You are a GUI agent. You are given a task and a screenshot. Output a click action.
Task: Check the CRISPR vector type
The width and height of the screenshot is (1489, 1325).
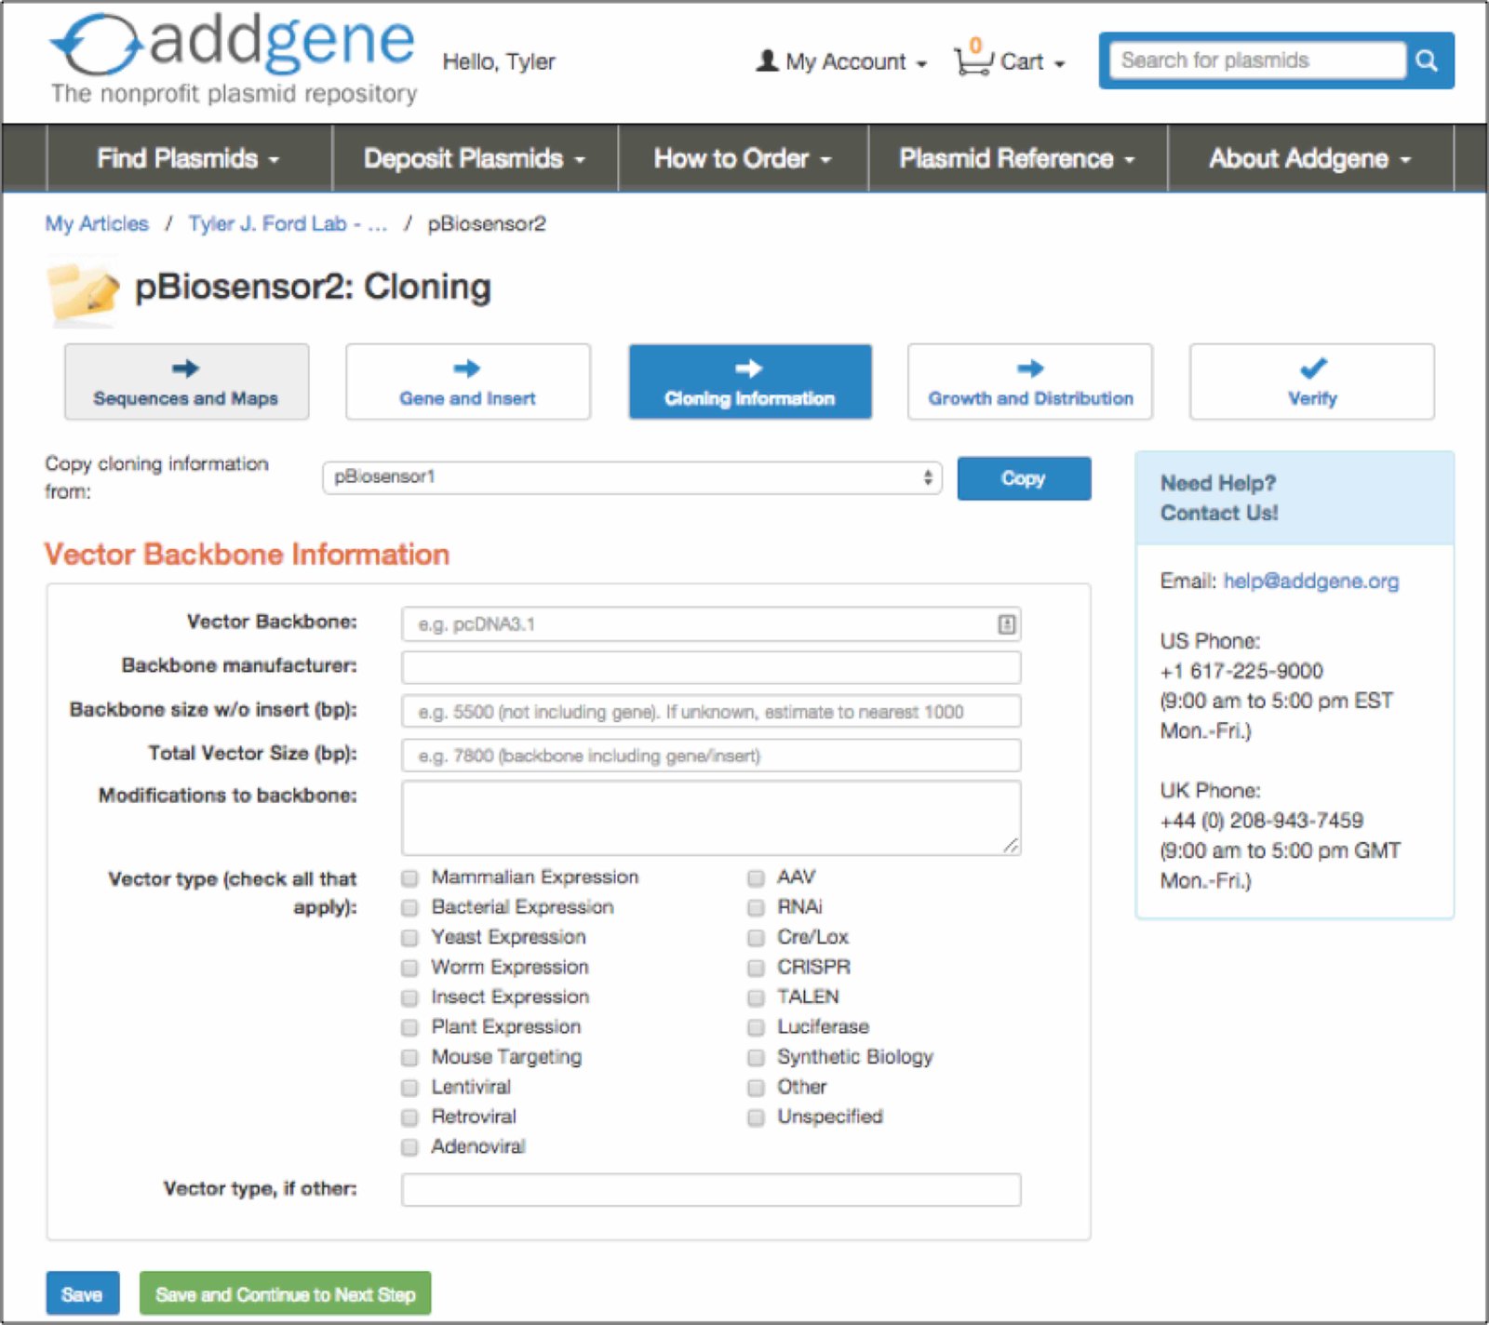[x=756, y=968]
